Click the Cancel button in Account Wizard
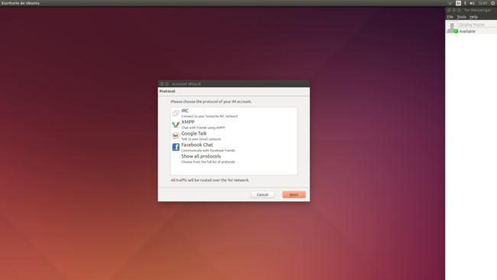 coord(262,195)
